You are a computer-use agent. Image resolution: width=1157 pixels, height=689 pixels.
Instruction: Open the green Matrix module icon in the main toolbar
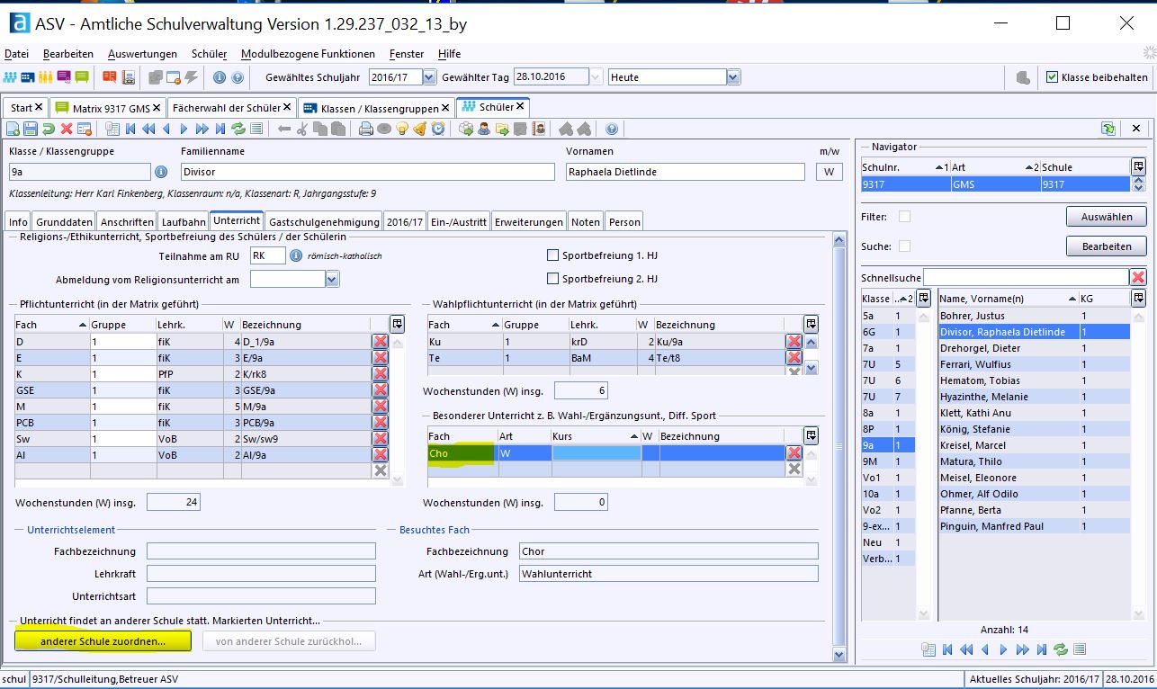pyautogui.click(x=82, y=77)
